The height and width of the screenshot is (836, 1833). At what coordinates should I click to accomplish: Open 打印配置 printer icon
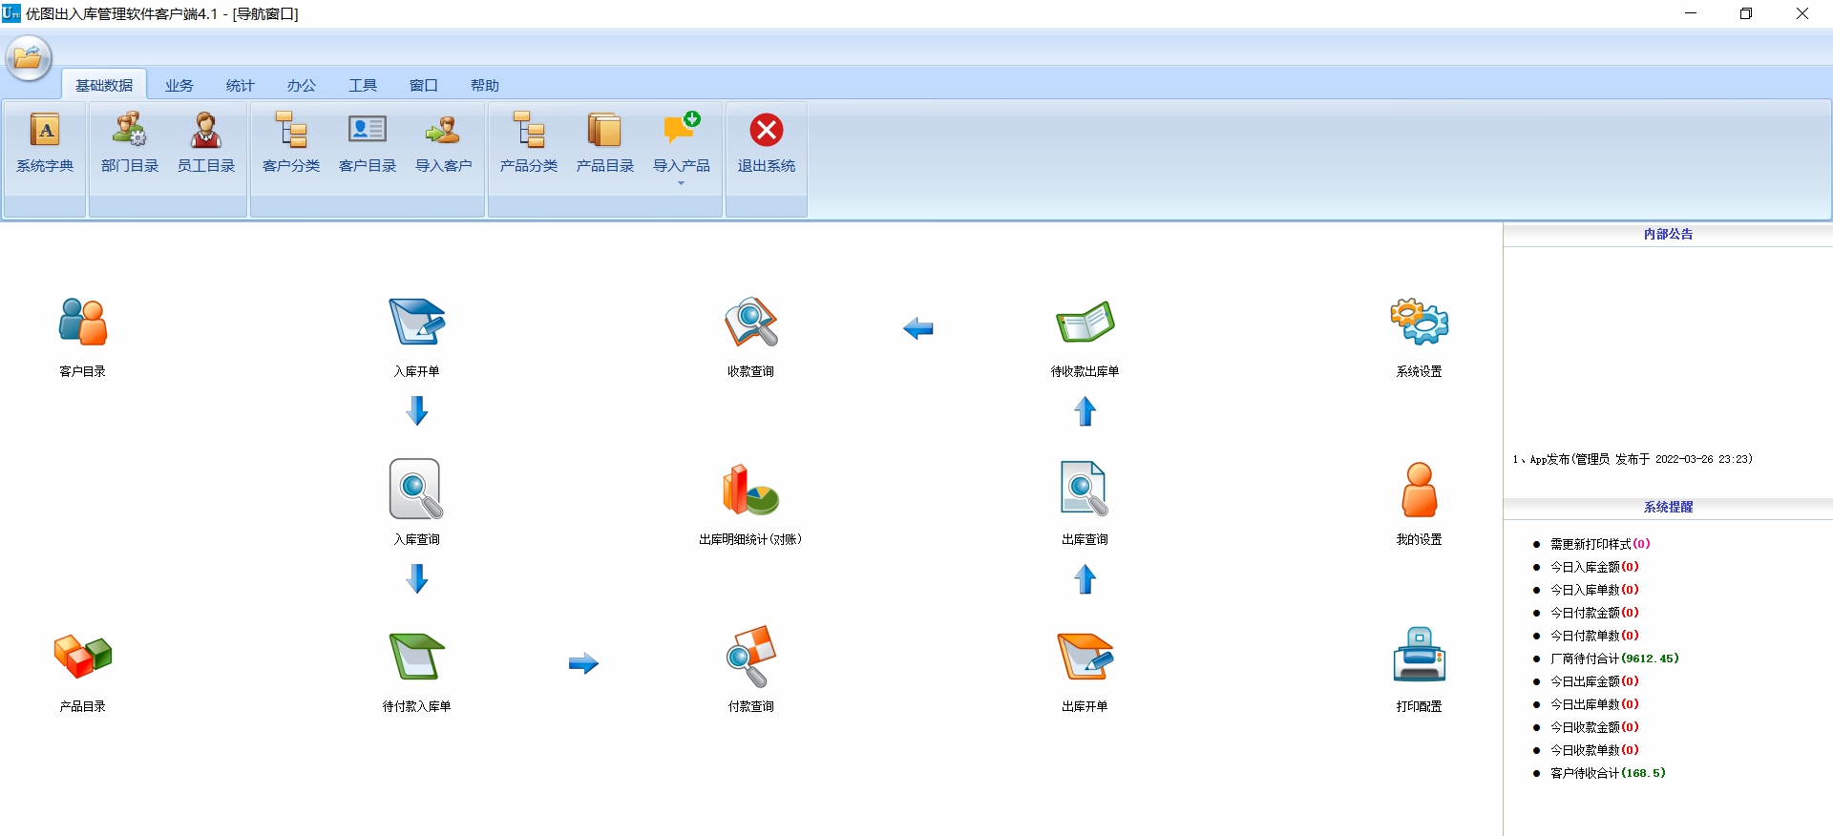(x=1420, y=655)
